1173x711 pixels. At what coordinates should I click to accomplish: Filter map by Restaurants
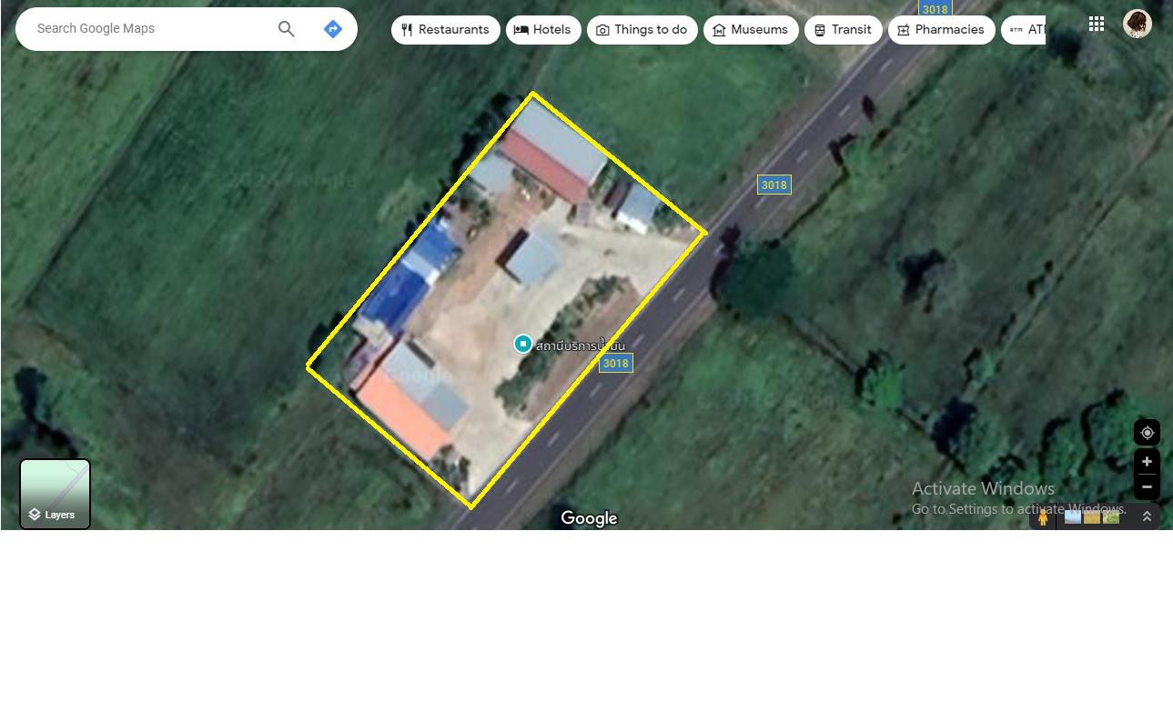click(x=446, y=30)
